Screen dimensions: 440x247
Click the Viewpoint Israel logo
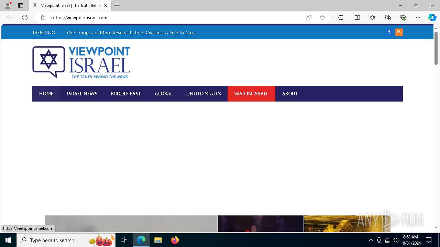81,62
